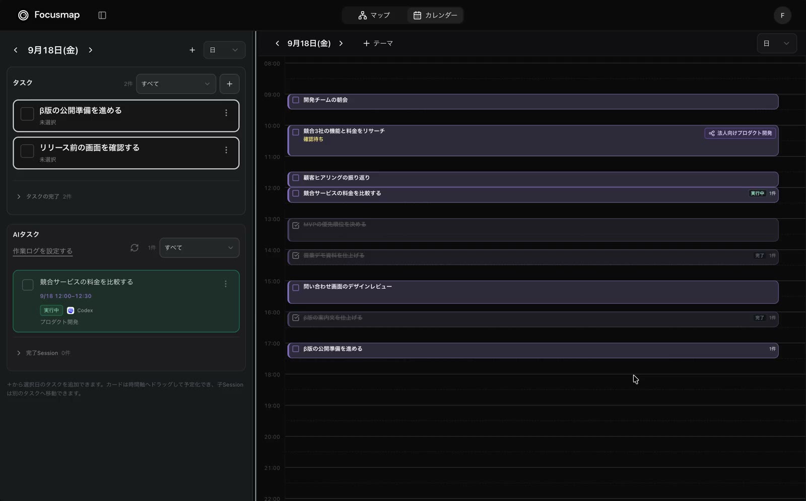Select the カレンダー tab
This screenshot has width=806, height=501.
[x=435, y=15]
